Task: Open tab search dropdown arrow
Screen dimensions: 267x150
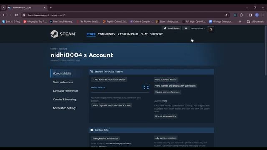Action: (4, 7)
